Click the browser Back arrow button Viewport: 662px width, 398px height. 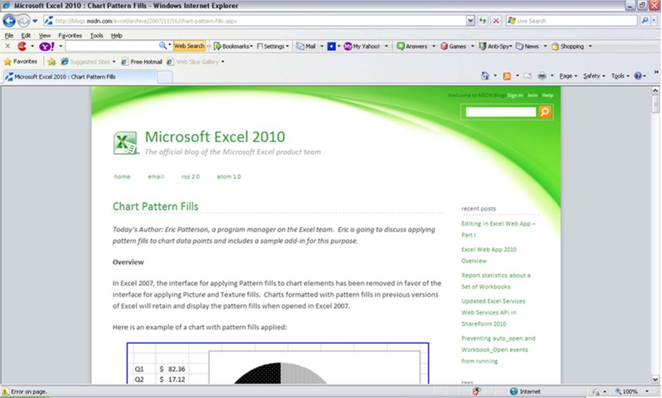click(9, 21)
